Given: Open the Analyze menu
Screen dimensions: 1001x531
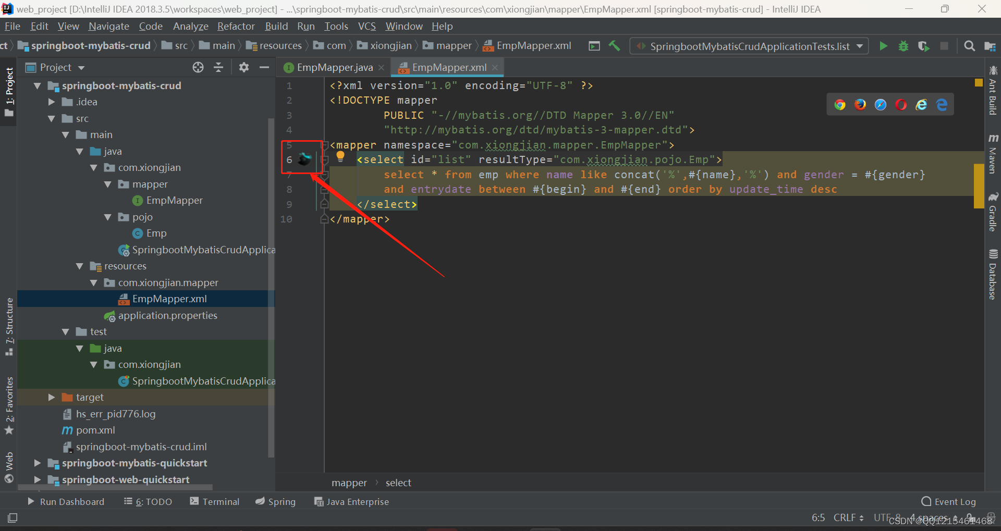Looking at the screenshot, I should tap(190, 26).
